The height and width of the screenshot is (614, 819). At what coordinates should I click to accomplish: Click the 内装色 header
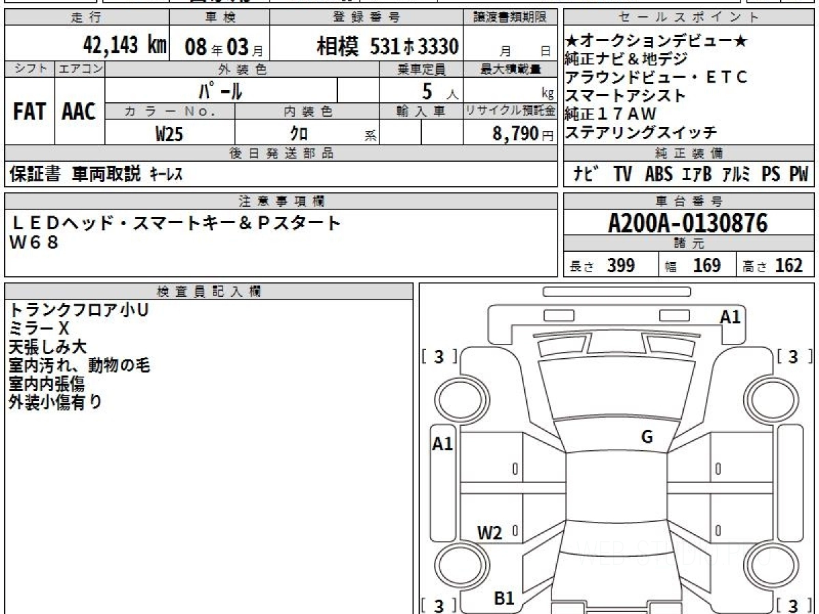pyautogui.click(x=308, y=111)
